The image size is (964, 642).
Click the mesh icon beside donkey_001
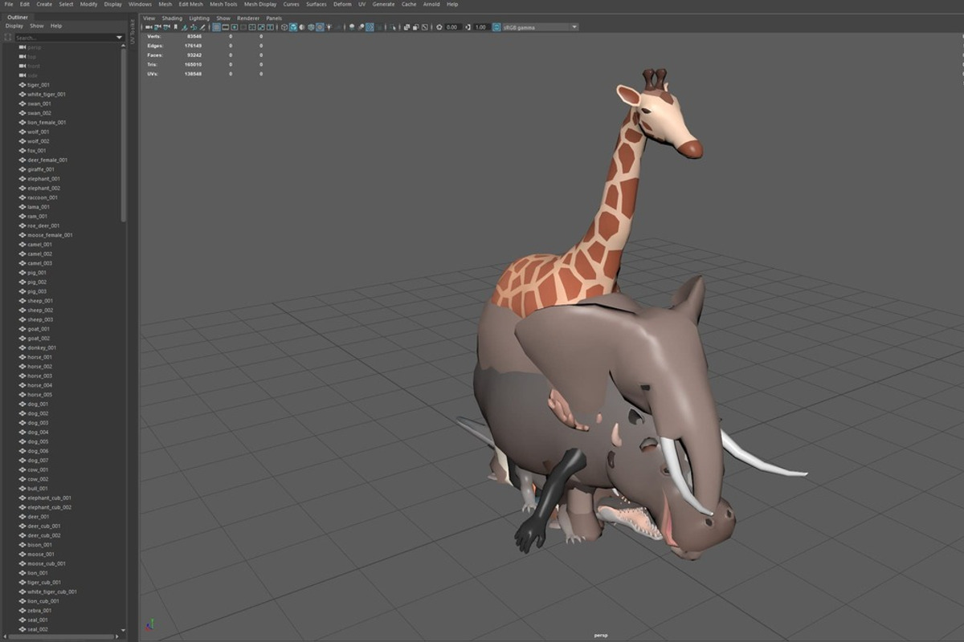[22, 347]
